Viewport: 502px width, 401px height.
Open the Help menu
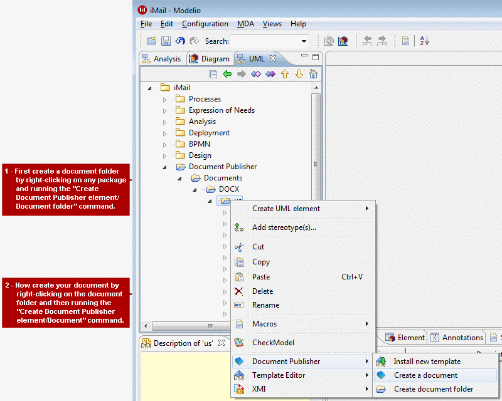298,24
